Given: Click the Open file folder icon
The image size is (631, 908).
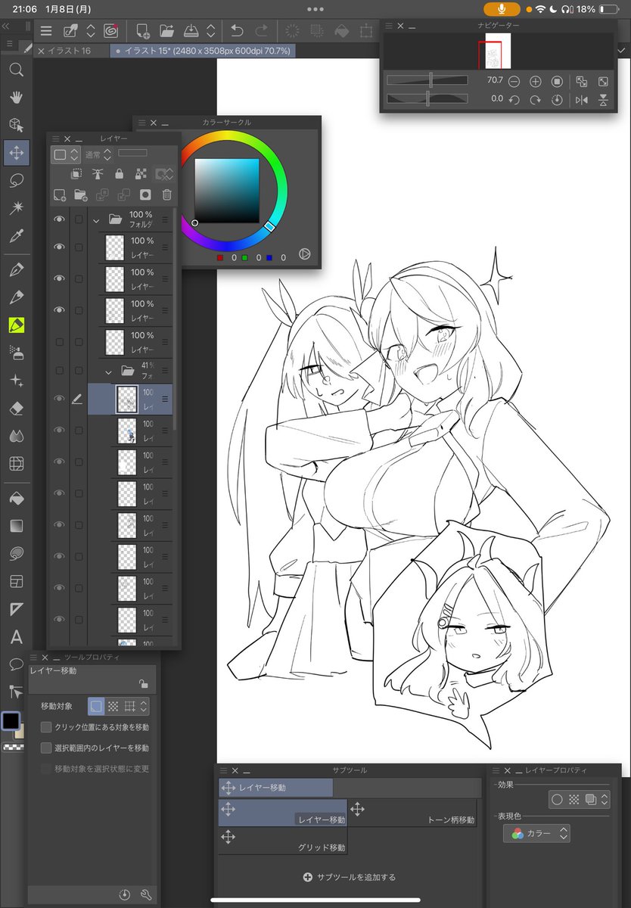Looking at the screenshot, I should (x=167, y=31).
